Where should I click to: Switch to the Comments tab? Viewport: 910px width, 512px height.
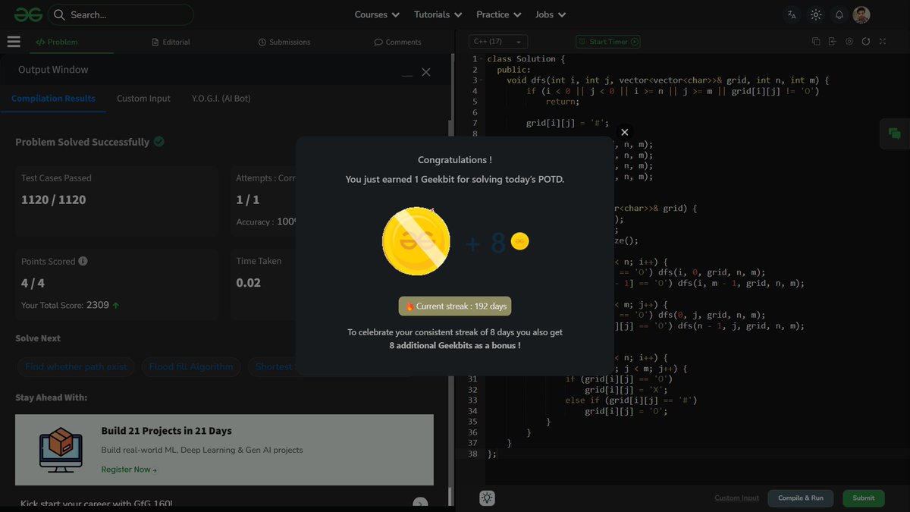pyautogui.click(x=397, y=42)
